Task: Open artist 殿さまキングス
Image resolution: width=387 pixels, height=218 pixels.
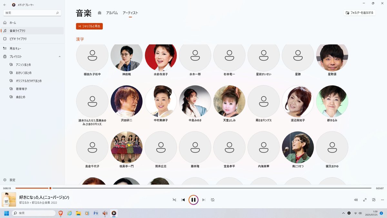Action: pos(264,104)
